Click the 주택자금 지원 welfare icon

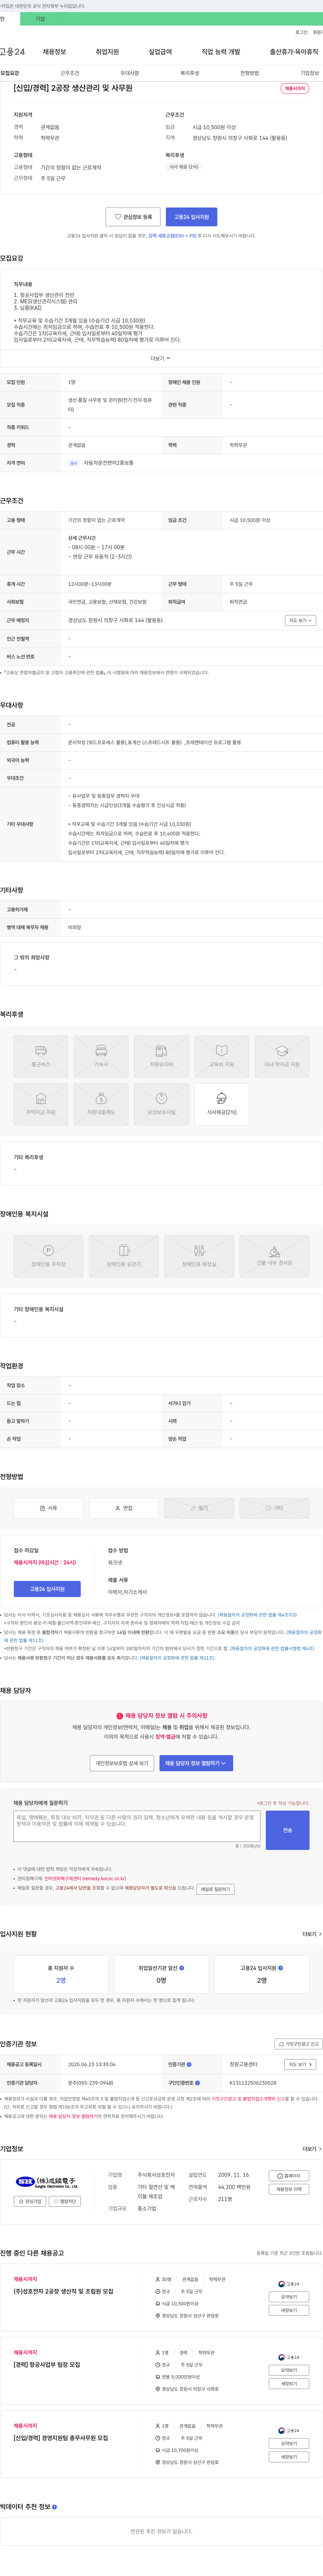[x=41, y=1104]
